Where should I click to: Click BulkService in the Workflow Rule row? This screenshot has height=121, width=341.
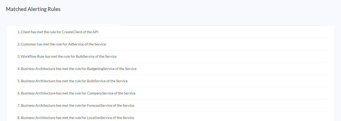pyautogui.click(x=85, y=56)
